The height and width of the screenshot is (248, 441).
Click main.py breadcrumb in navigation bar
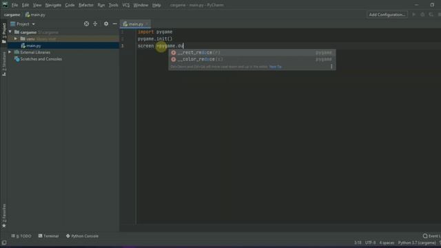pyautogui.click(x=35, y=14)
